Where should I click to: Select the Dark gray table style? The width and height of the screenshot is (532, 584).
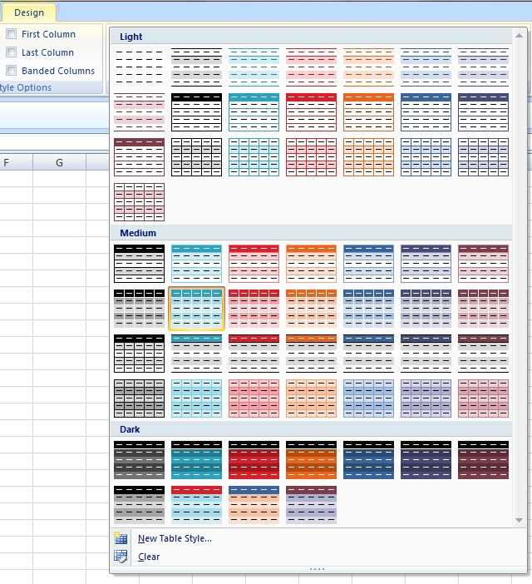139,460
